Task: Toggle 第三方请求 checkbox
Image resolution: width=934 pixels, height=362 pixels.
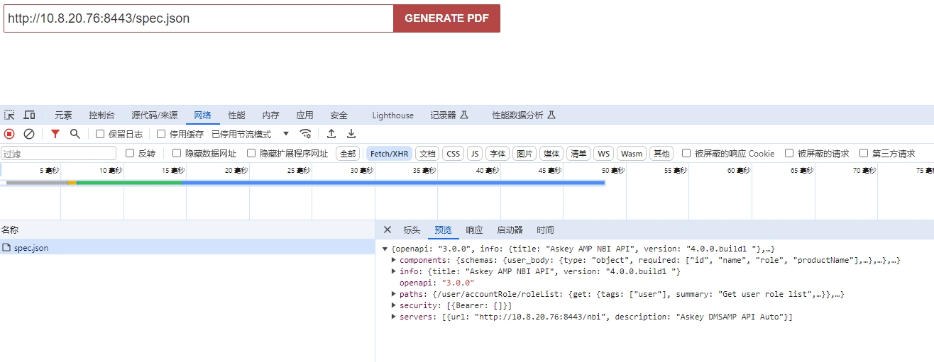Action: 864,153
